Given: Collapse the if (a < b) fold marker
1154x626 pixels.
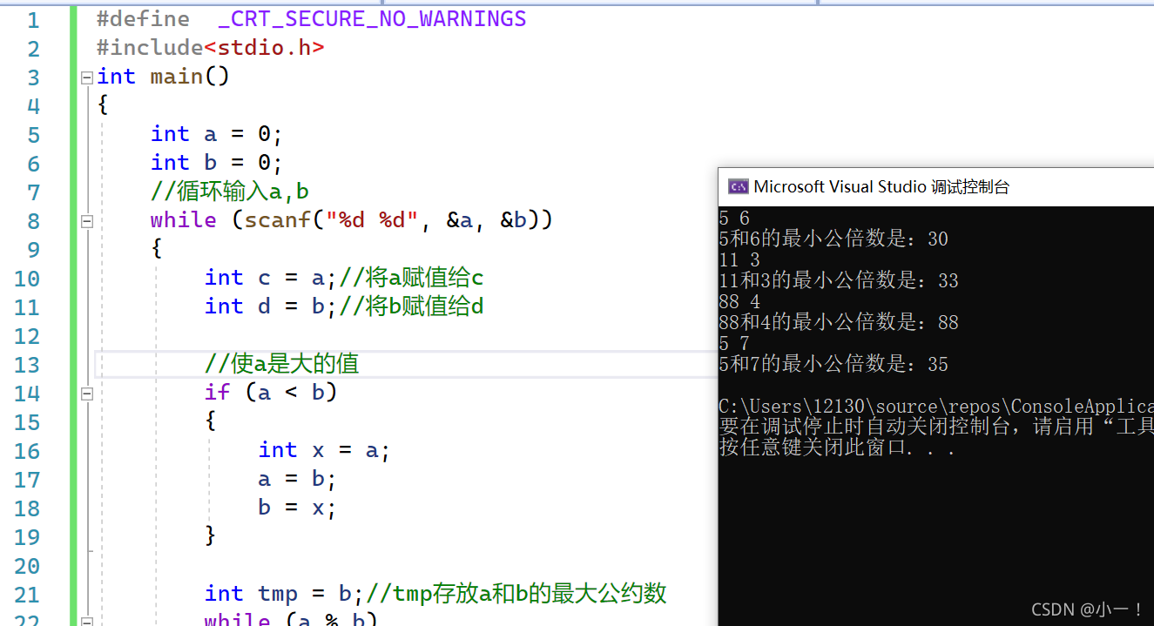Looking at the screenshot, I should pyautogui.click(x=86, y=394).
